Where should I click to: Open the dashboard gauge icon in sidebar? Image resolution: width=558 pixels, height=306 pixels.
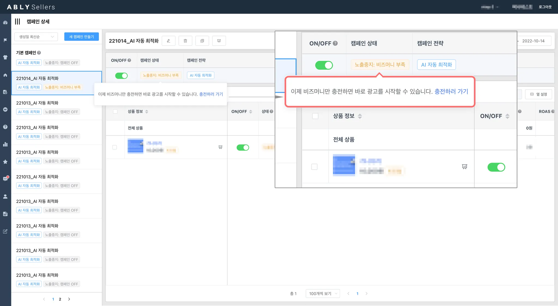[5, 23]
